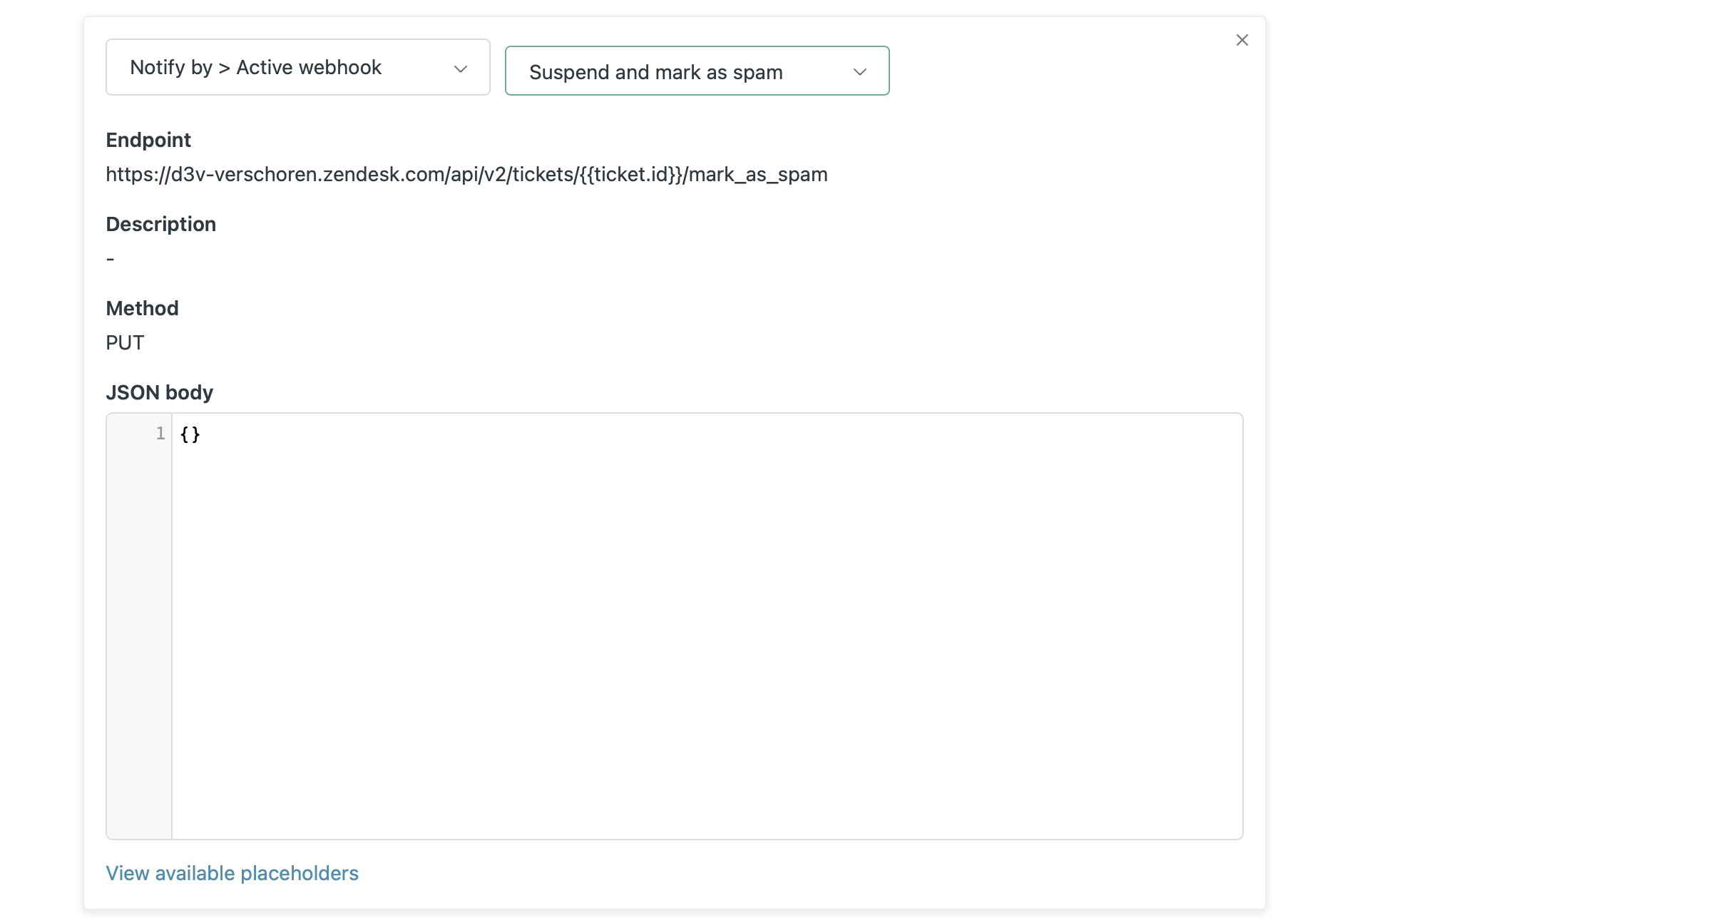1713x923 pixels.
Task: Click the chevron on the webhook dropdown
Action: click(x=860, y=71)
